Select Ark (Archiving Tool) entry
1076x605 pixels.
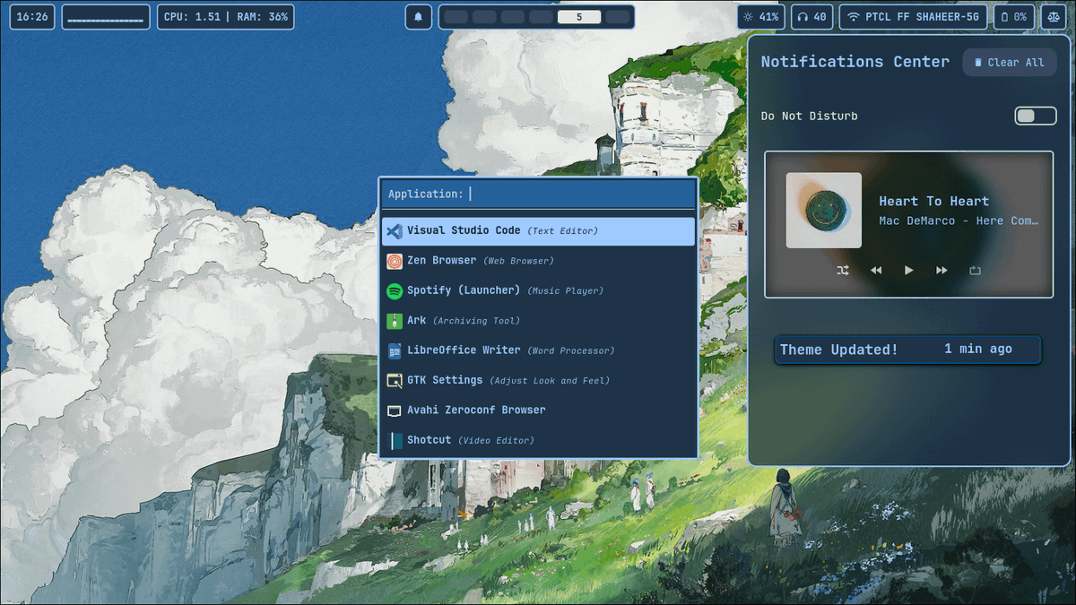pos(538,321)
